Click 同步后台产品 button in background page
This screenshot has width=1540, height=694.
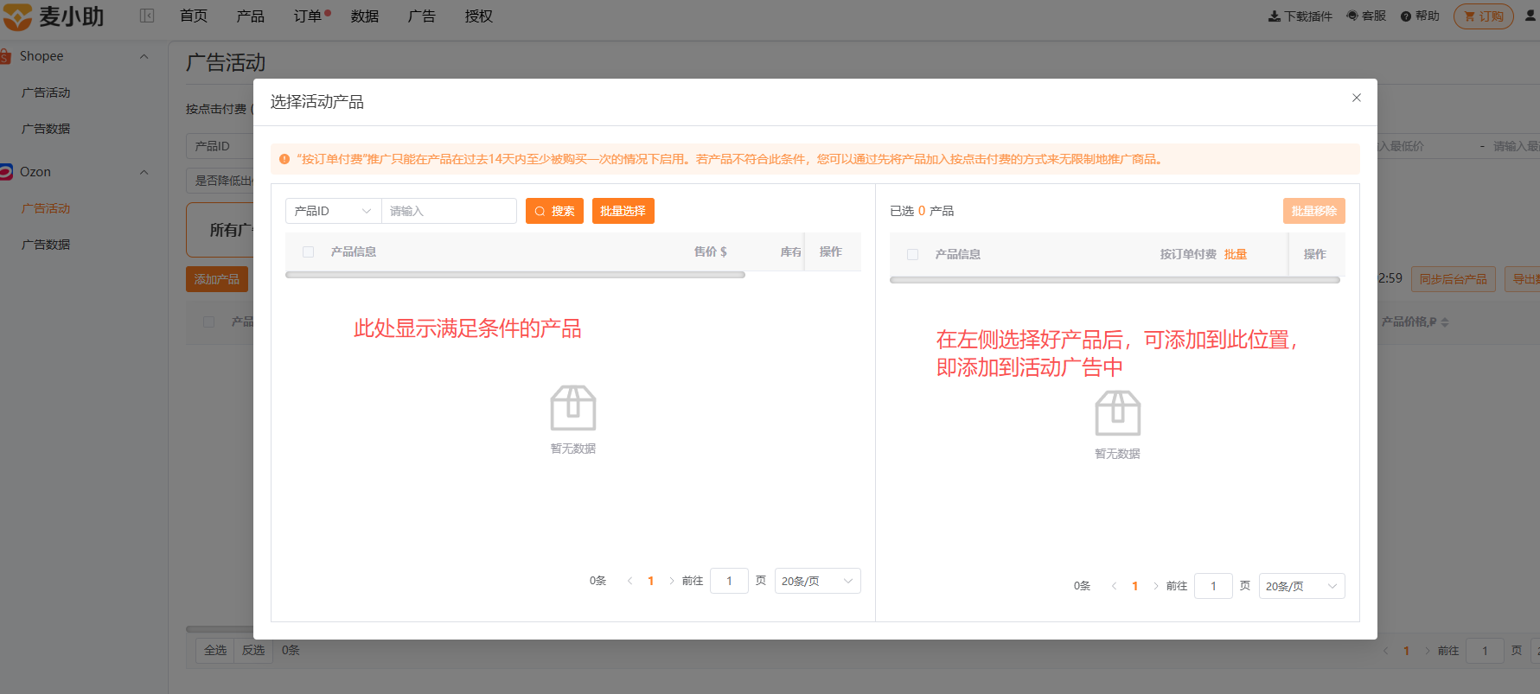1453,279
